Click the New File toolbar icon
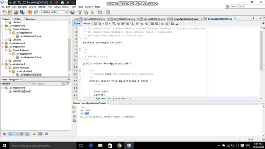265x149 pixels. [x=5, y=12]
